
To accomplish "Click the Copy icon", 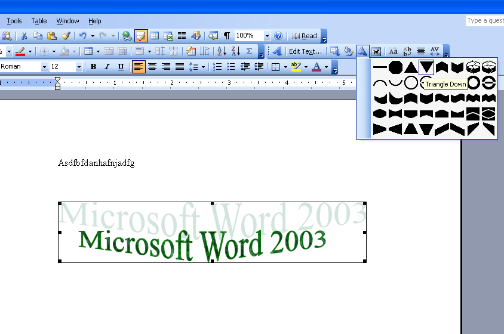I will [x=38, y=36].
